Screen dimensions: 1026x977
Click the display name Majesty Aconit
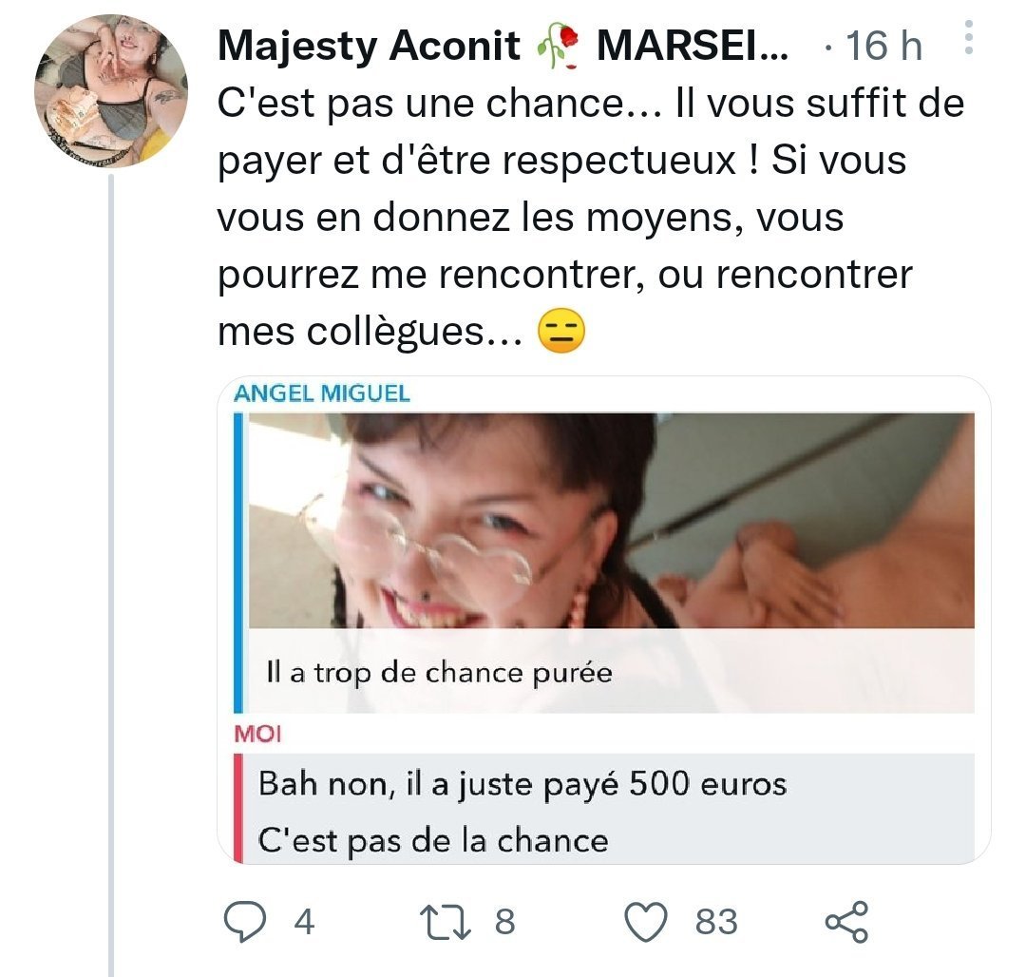(x=370, y=46)
